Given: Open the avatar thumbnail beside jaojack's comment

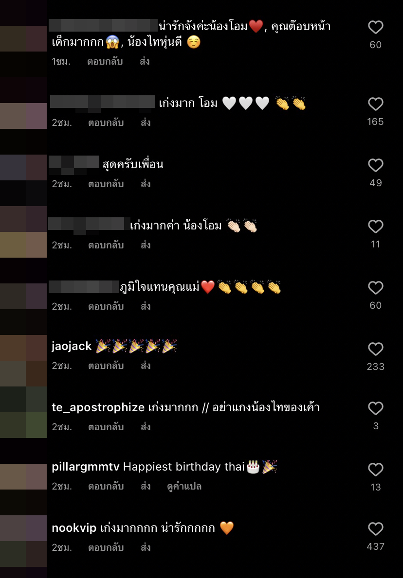Looking at the screenshot, I should pos(23,361).
